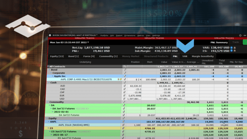The width and height of the screenshot is (247, 139).
Task: Collapse the Bond tree group
Action: click(50, 69)
